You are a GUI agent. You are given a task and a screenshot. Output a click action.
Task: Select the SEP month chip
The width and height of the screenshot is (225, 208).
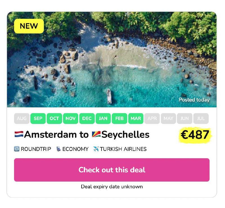click(x=38, y=119)
